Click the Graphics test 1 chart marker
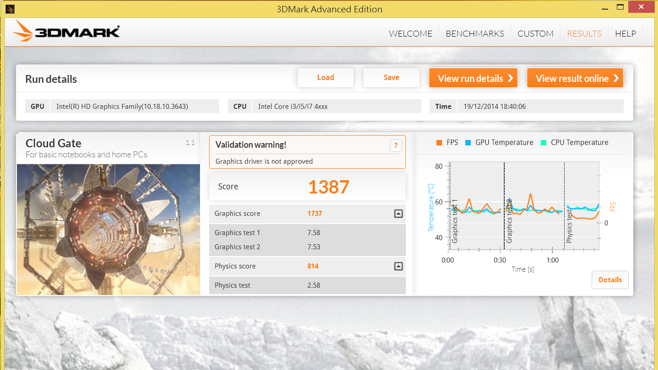Screen dimensions: 658x370 point(454,220)
